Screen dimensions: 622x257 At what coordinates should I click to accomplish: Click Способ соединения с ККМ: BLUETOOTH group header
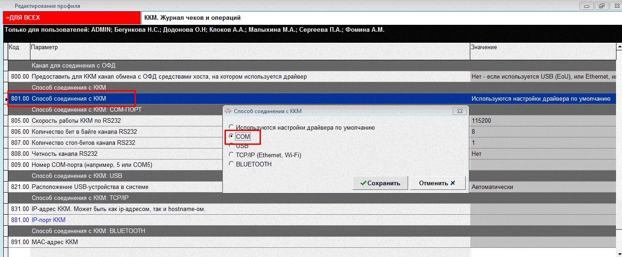click(312, 231)
